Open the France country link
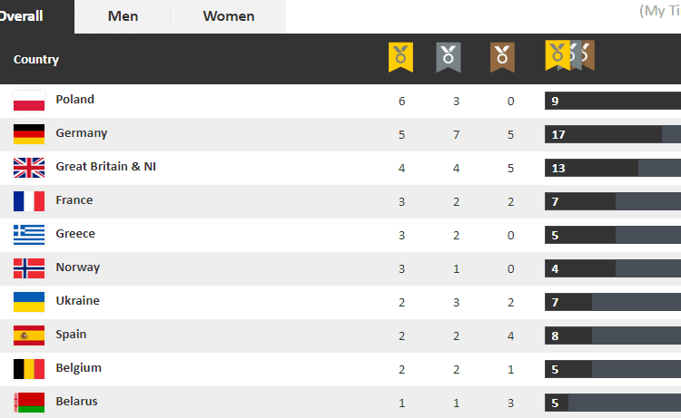 [74, 200]
